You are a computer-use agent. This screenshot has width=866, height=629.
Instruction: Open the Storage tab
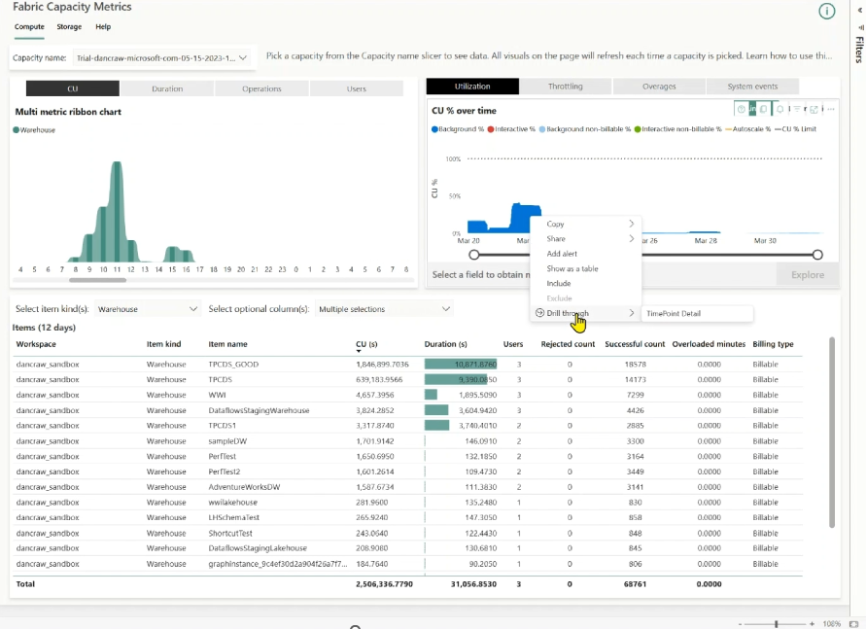pos(68,27)
